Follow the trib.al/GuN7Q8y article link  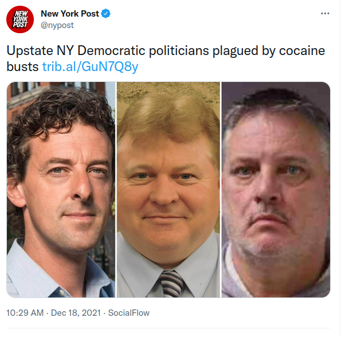pyautogui.click(x=90, y=66)
